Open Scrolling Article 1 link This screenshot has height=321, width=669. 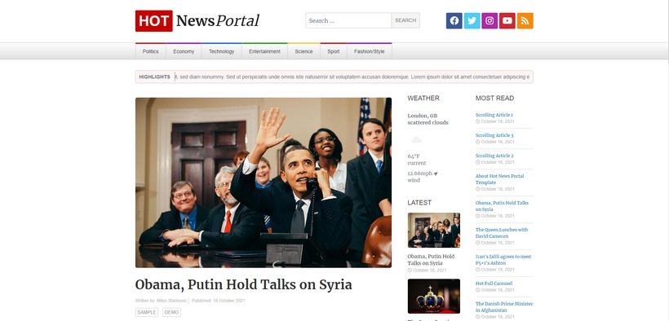coord(494,115)
